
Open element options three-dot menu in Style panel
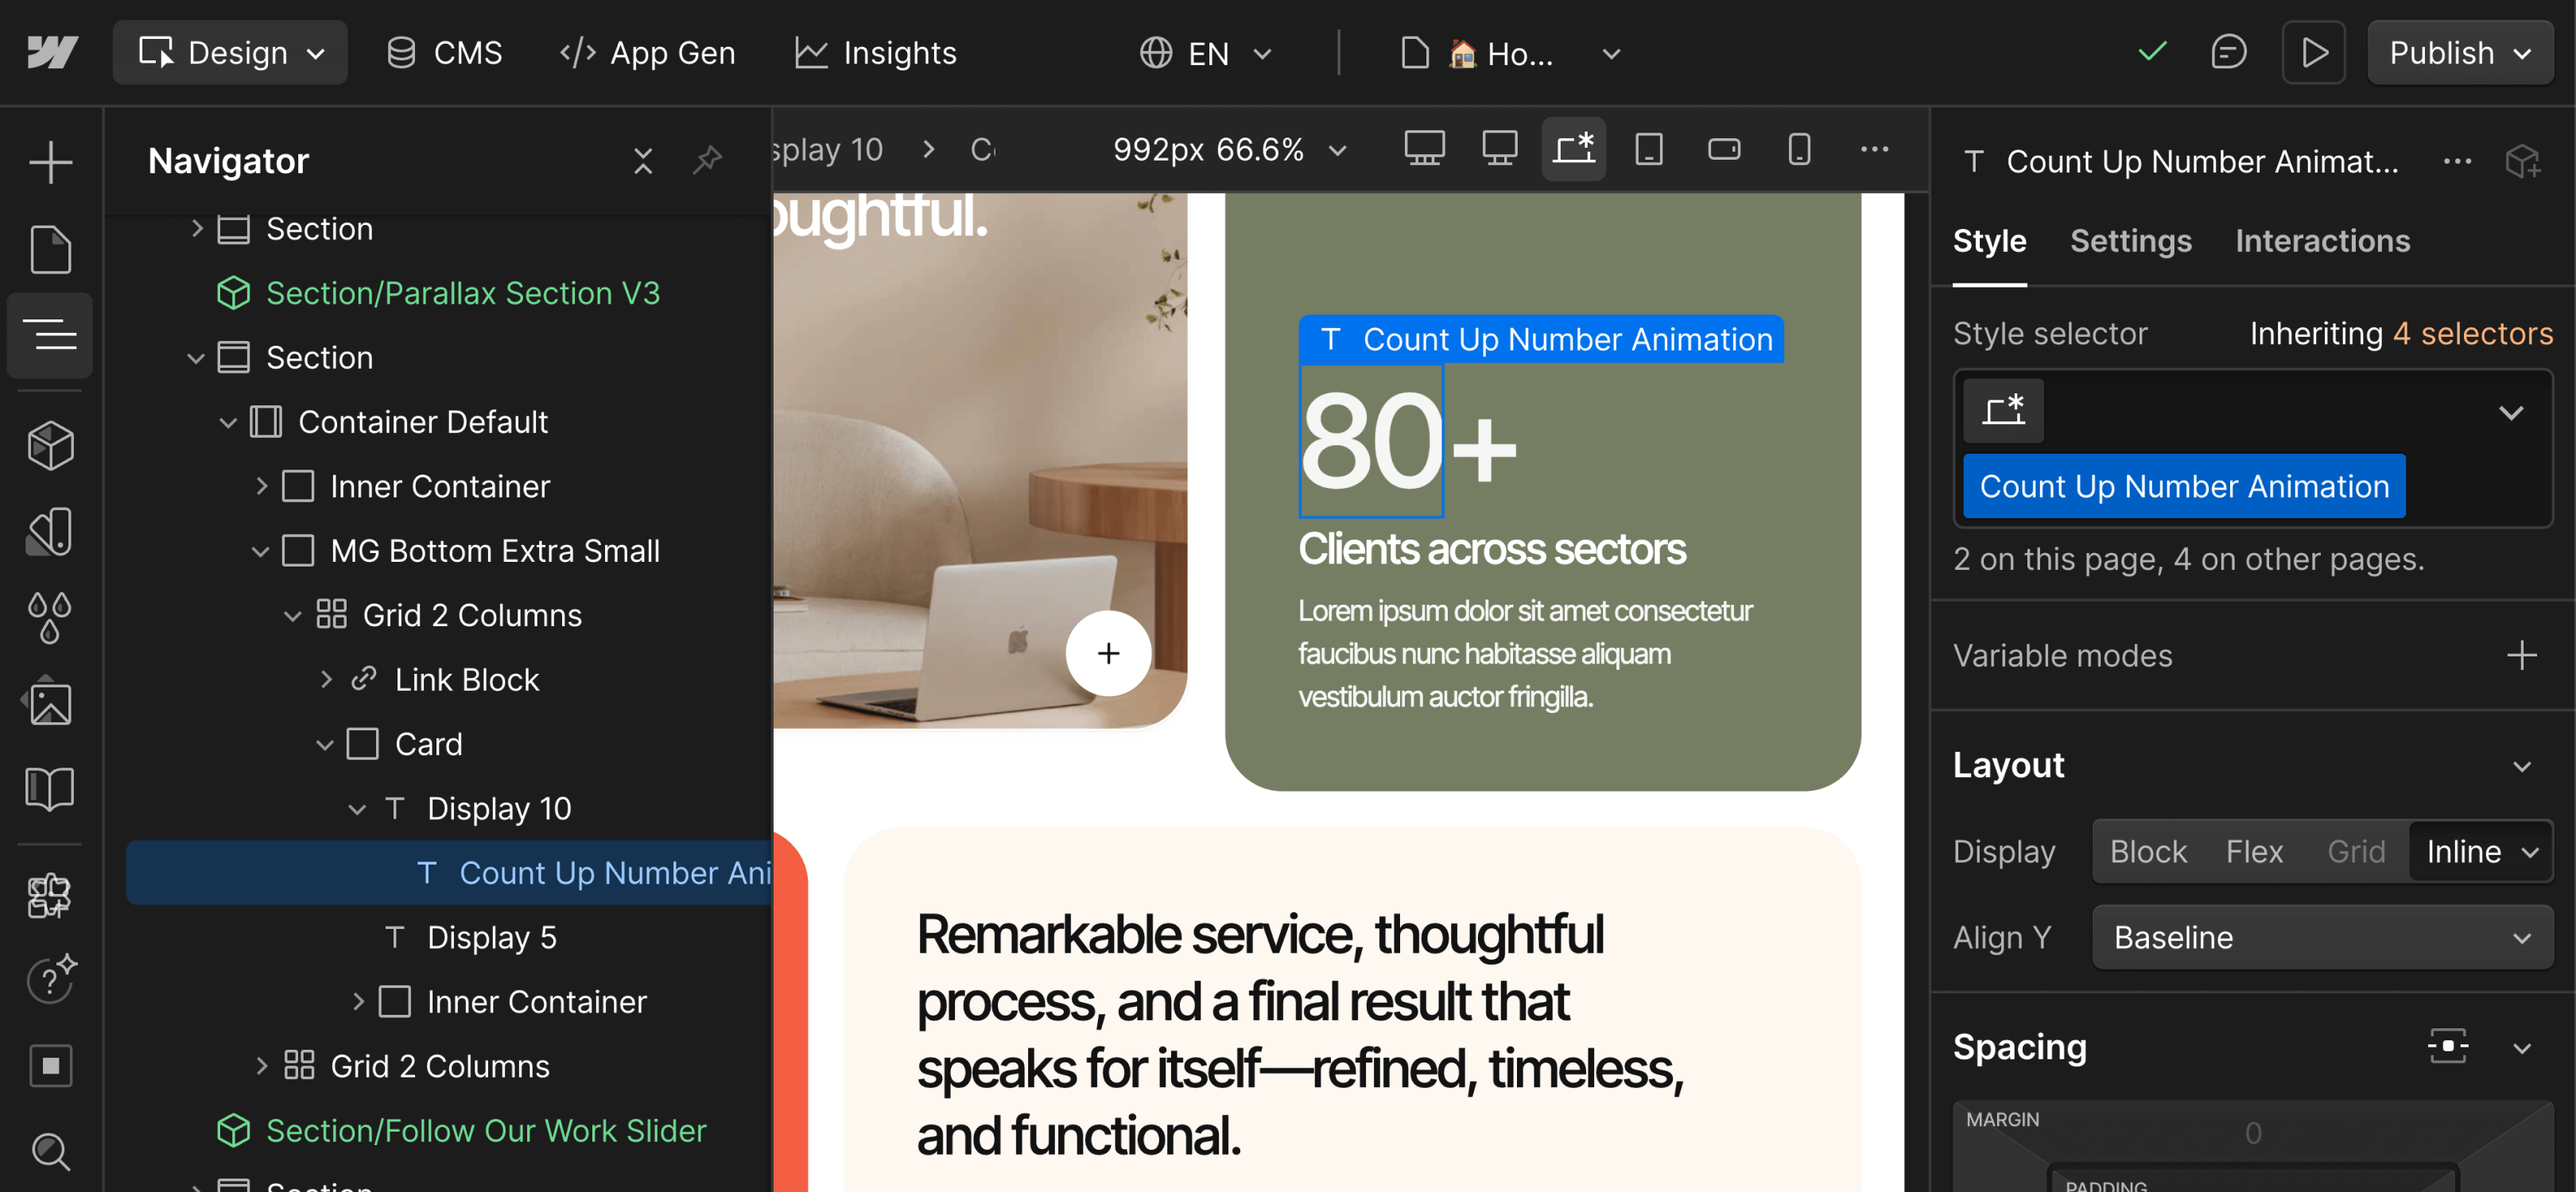[x=2457, y=161]
